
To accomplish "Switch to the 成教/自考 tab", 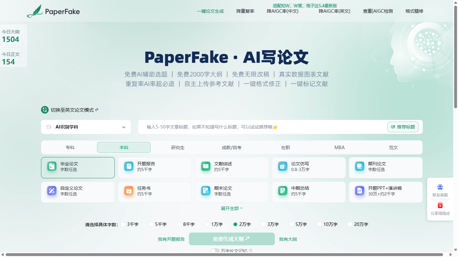I will coord(232,148).
